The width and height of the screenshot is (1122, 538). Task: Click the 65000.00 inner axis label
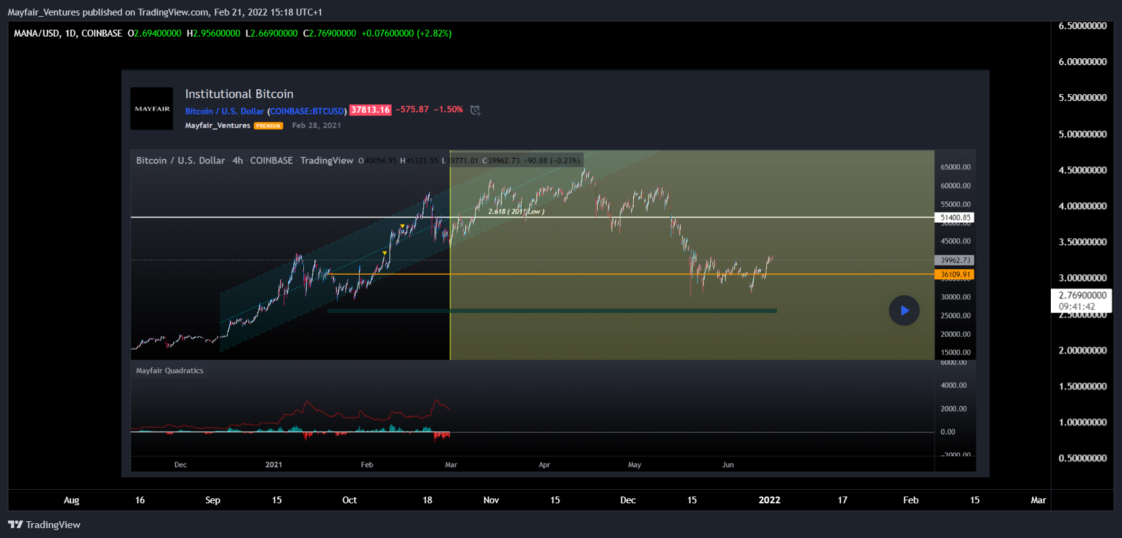(x=956, y=167)
